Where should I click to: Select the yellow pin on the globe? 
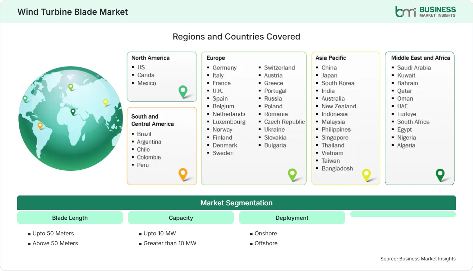(105, 102)
